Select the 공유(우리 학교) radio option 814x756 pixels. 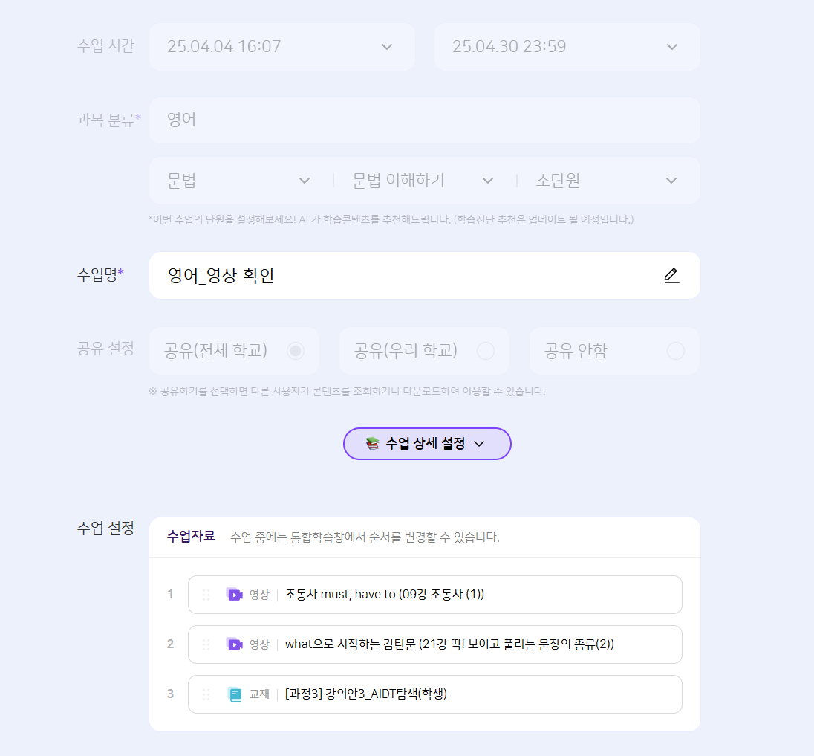pos(486,351)
